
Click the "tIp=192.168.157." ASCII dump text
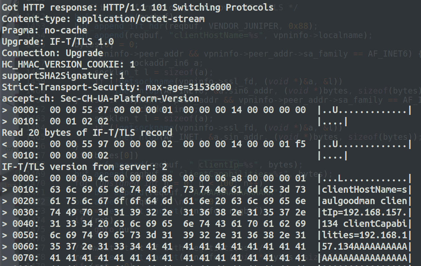tap(364, 212)
